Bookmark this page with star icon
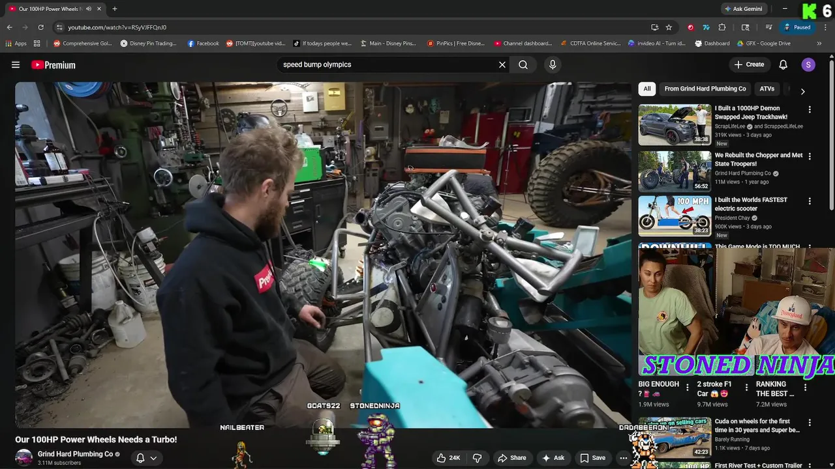 [x=669, y=27]
